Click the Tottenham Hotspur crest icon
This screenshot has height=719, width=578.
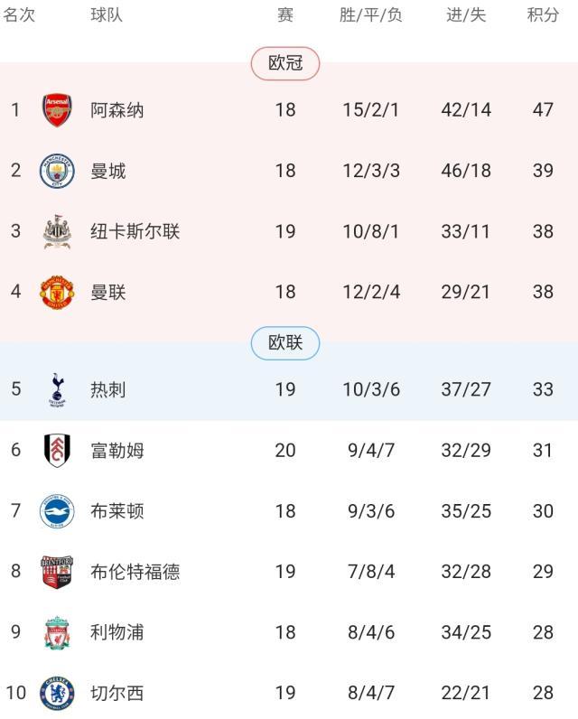click(57, 389)
